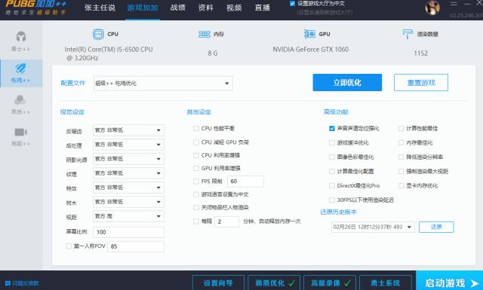Enable 游戏语言设置为中文 checkbox

point(196,194)
